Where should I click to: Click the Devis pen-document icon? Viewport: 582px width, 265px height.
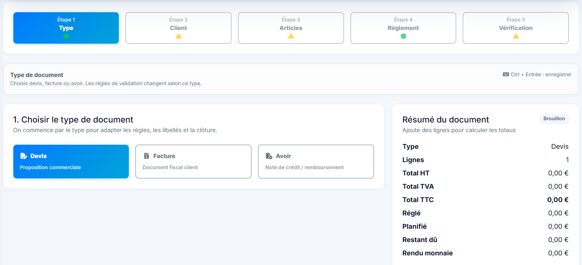point(24,156)
